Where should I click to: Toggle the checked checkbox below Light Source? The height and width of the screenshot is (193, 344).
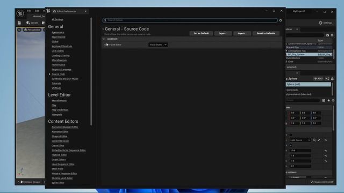click(x=291, y=145)
